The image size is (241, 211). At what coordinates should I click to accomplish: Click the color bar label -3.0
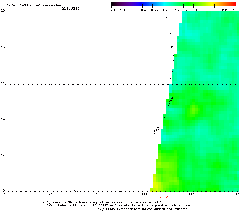111,10
